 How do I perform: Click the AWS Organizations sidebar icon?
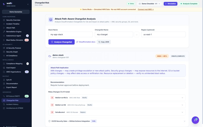4,72
